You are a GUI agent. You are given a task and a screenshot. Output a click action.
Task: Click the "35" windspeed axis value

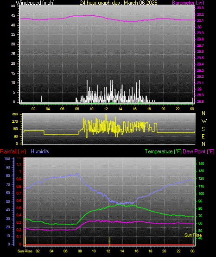tap(13, 34)
